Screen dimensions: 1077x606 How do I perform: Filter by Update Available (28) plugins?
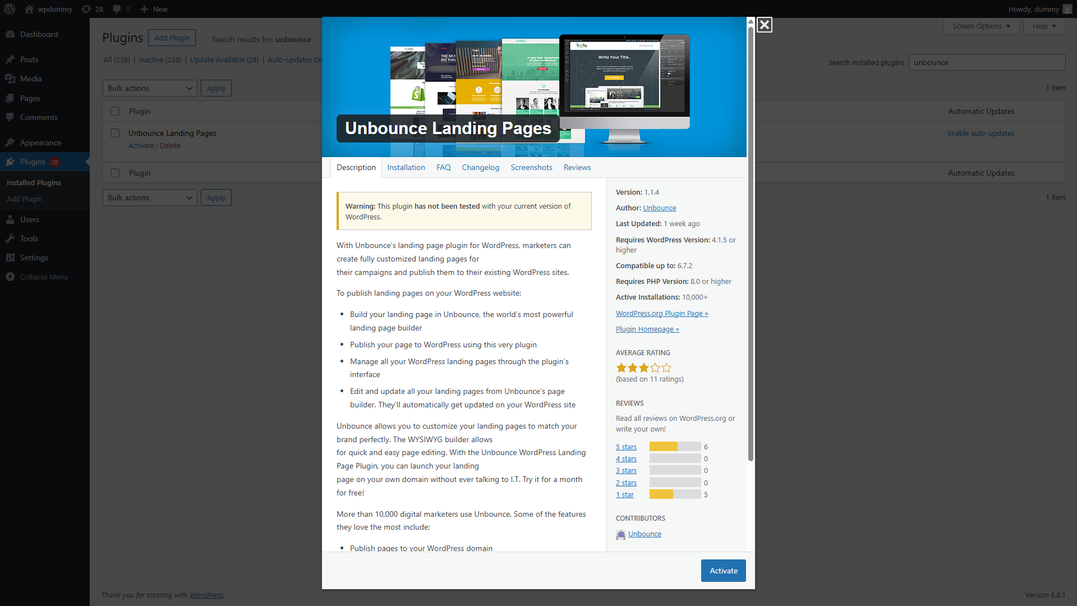(x=224, y=59)
